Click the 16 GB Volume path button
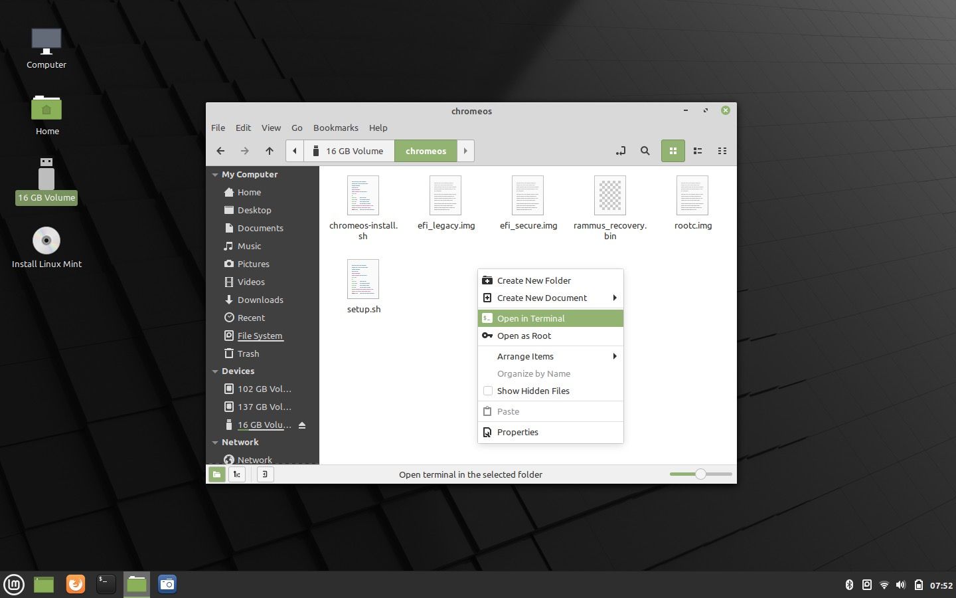 pyautogui.click(x=349, y=151)
